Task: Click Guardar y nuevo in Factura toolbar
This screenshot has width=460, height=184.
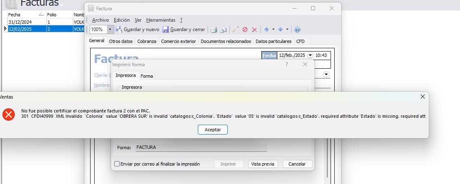Action: [137, 29]
